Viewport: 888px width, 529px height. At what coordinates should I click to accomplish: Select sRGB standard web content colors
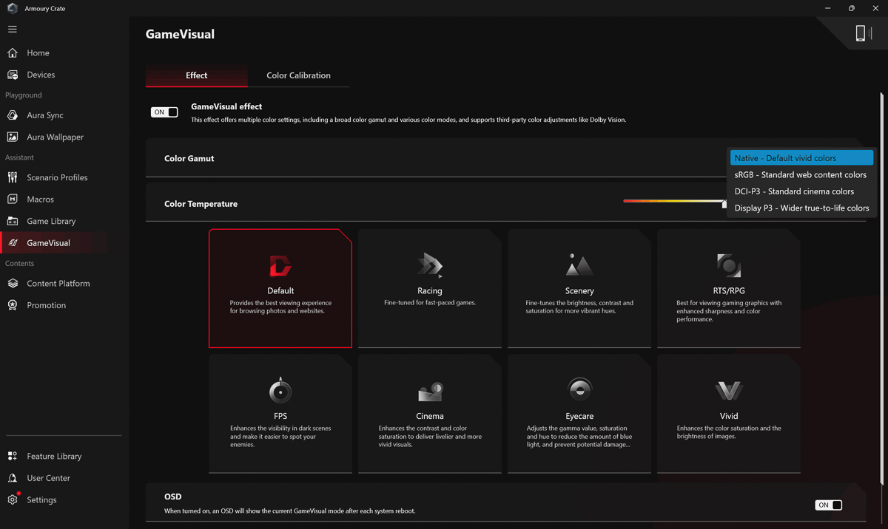pyautogui.click(x=800, y=175)
